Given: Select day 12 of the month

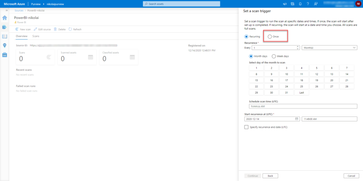Looking at the screenshot, I should [x=317, y=74].
